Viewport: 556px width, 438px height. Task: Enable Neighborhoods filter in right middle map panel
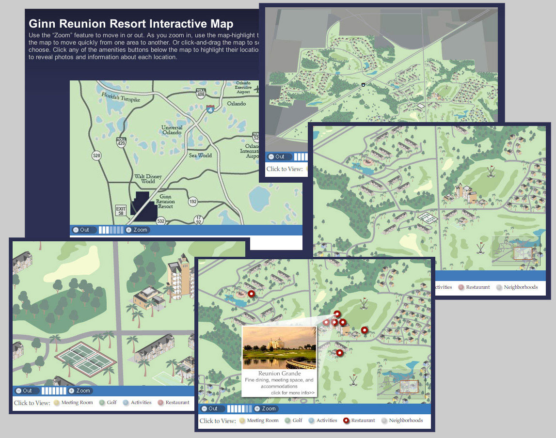pos(517,287)
